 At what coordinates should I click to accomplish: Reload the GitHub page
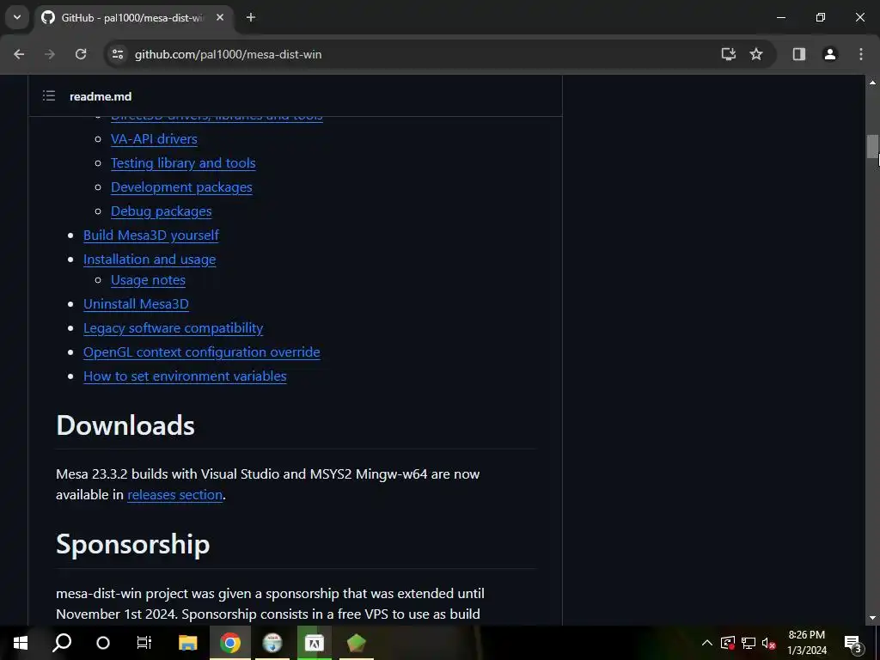81,54
